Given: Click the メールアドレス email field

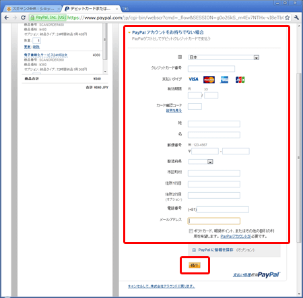Looking at the screenshot, I should [214, 221].
